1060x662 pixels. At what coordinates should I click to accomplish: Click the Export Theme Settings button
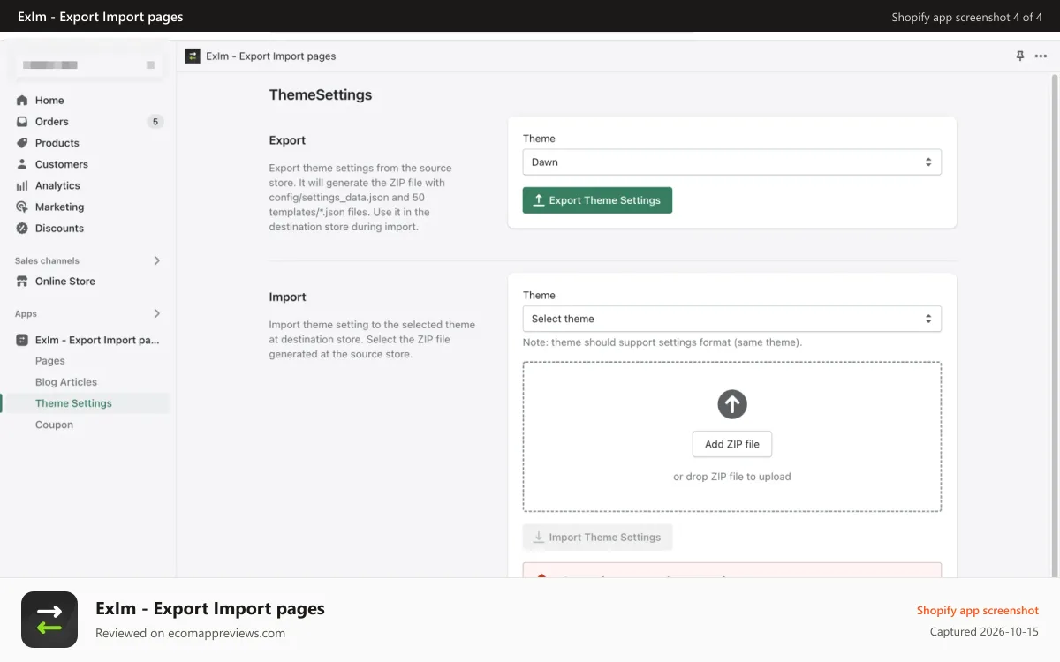(597, 200)
